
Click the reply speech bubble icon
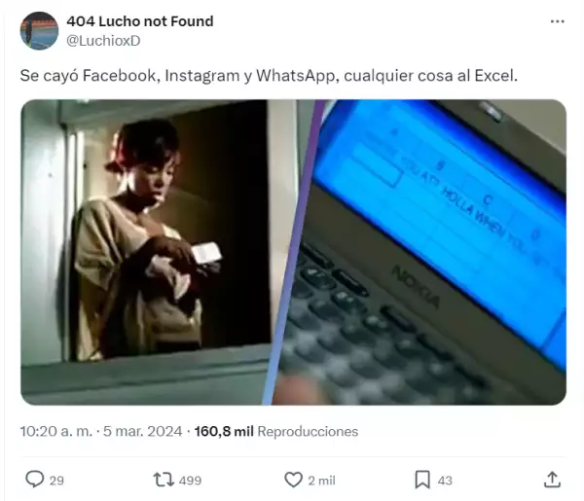pos(35,480)
